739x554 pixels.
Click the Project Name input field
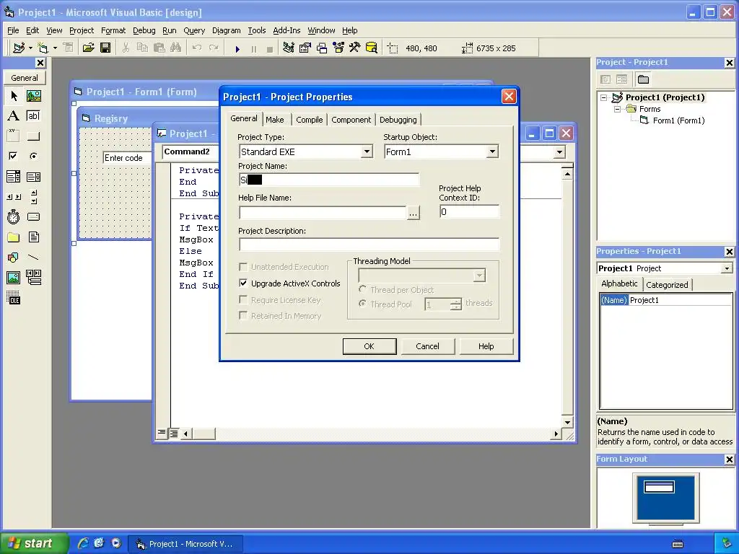[x=329, y=180]
